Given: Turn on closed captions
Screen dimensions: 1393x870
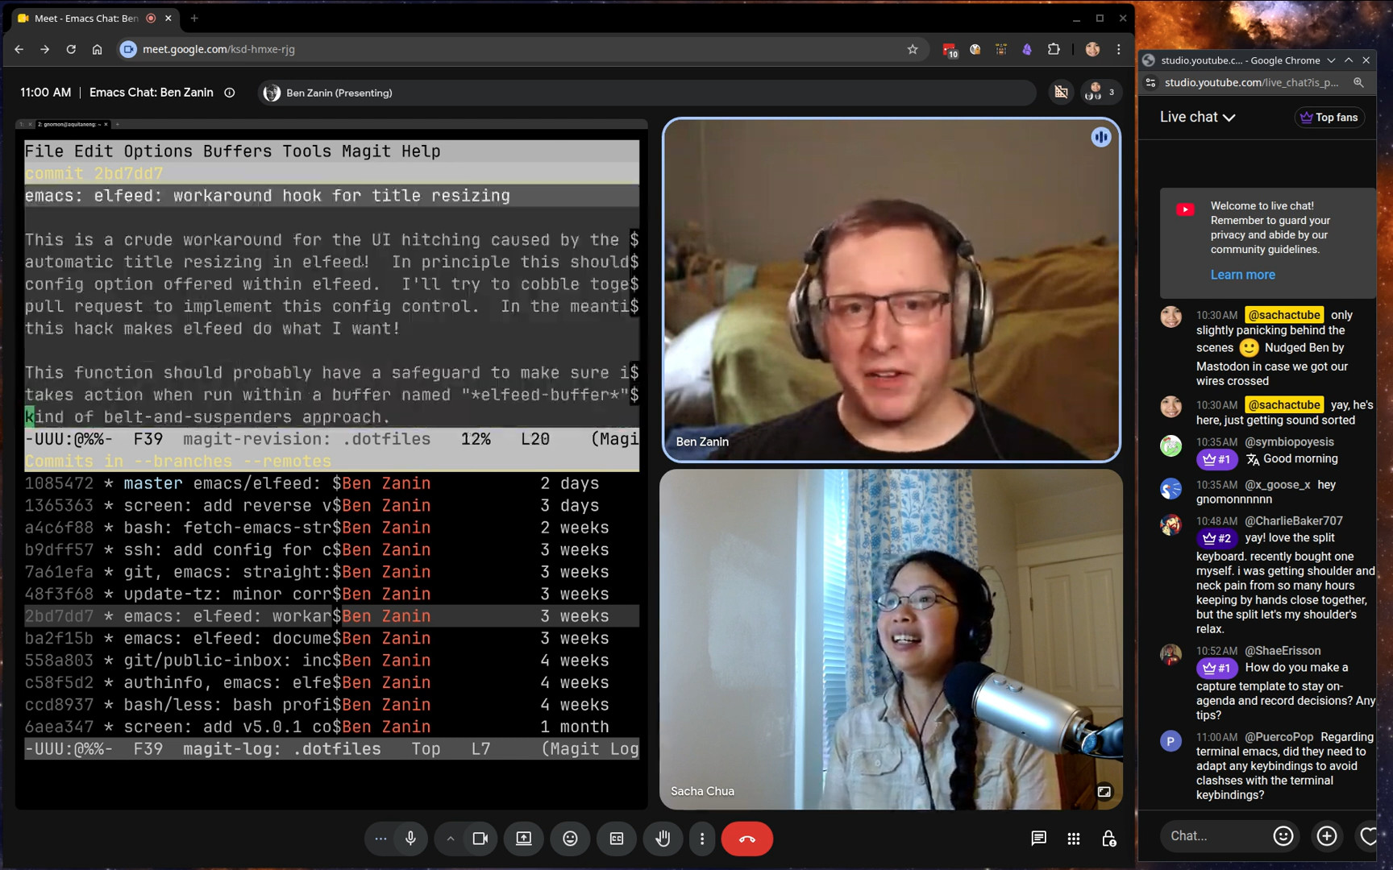Looking at the screenshot, I should [617, 839].
